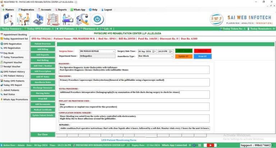Click the Add Deposits button
Image resolution: width=276 pixels, height=148 pixels.
point(43,55)
